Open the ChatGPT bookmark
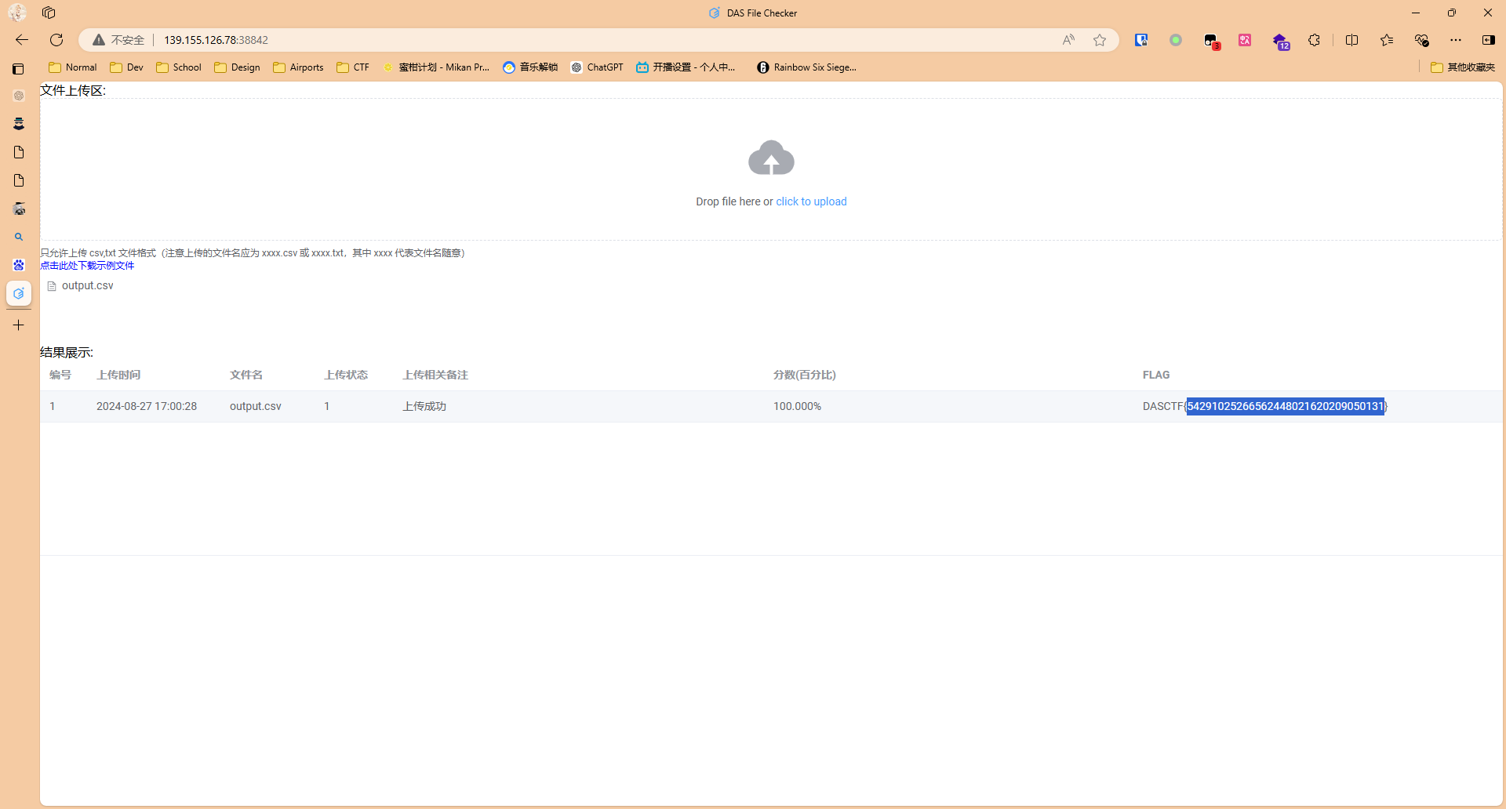 click(597, 67)
